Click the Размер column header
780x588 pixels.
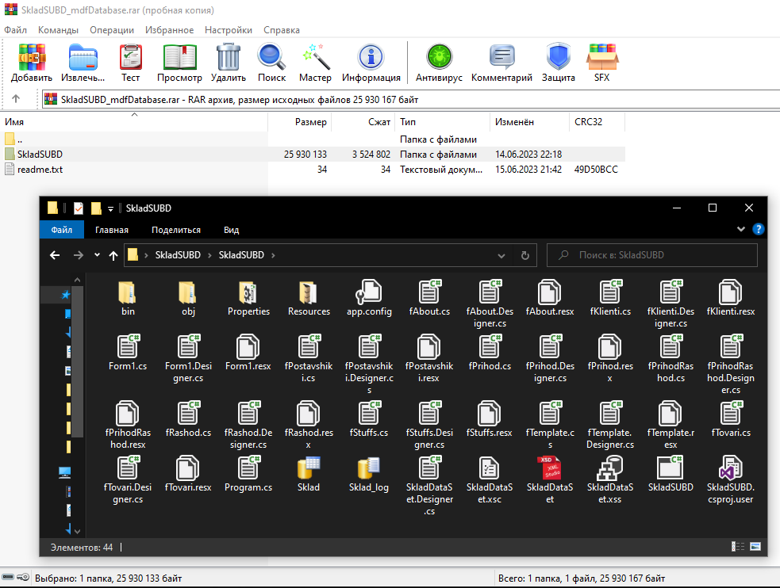pos(310,122)
